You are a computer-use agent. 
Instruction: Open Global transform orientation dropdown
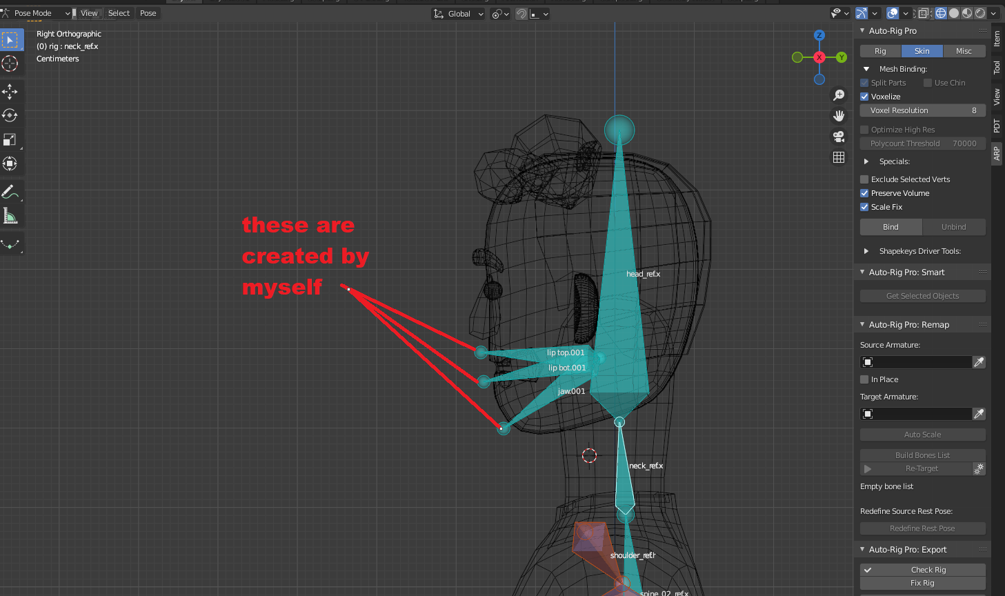458,14
